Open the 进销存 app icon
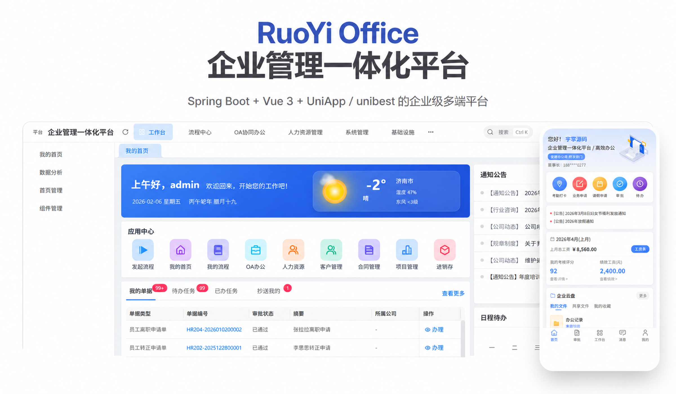This screenshot has width=676, height=394. pyautogui.click(x=444, y=250)
